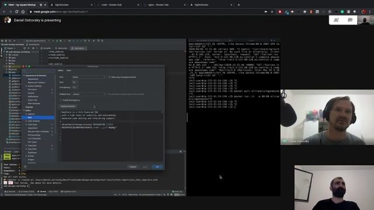Click the search magnifier icon in IDE toolbar

(x=102, y=41)
